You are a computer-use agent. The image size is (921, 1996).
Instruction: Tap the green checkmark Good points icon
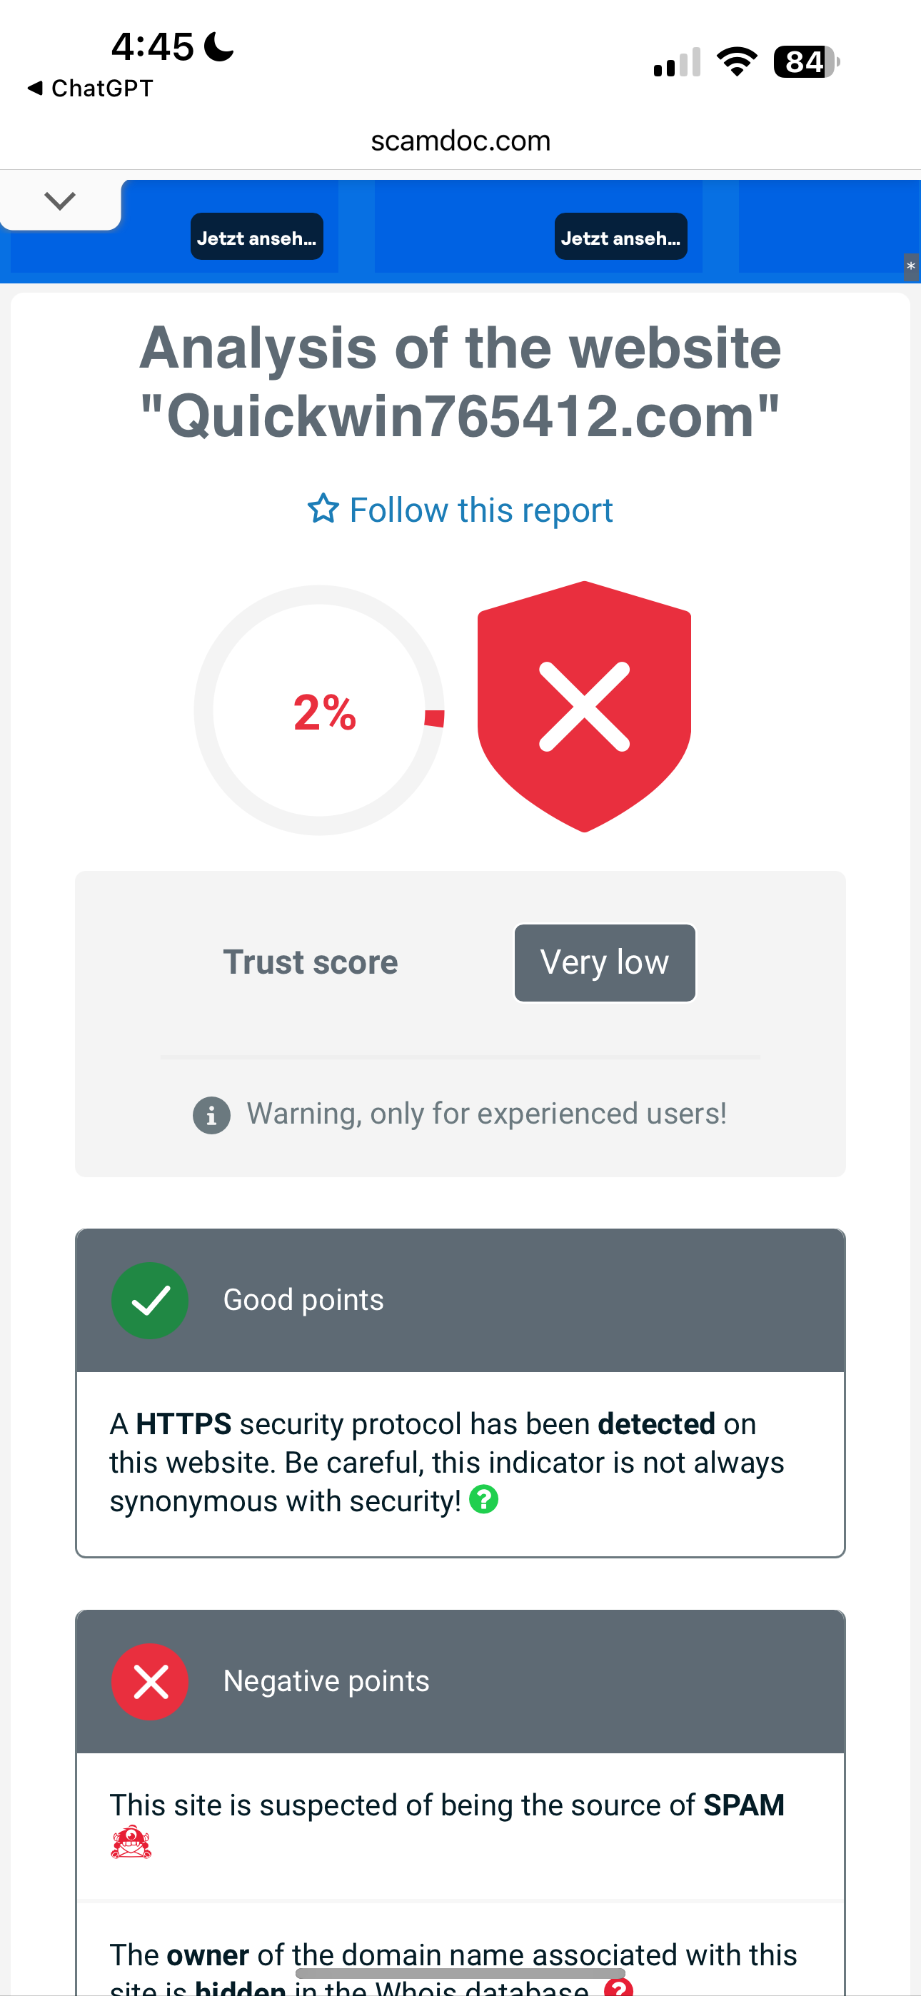tap(150, 1300)
